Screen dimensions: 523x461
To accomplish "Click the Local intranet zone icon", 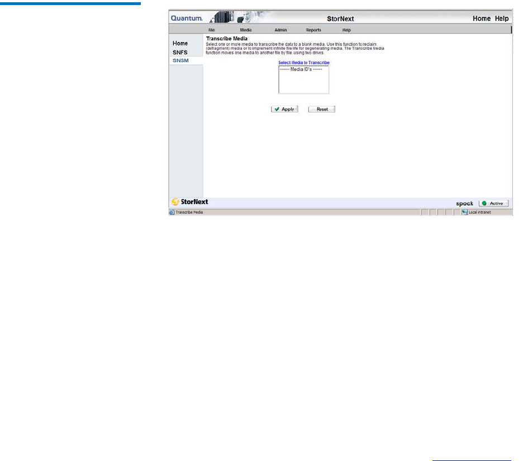I will coord(465,212).
